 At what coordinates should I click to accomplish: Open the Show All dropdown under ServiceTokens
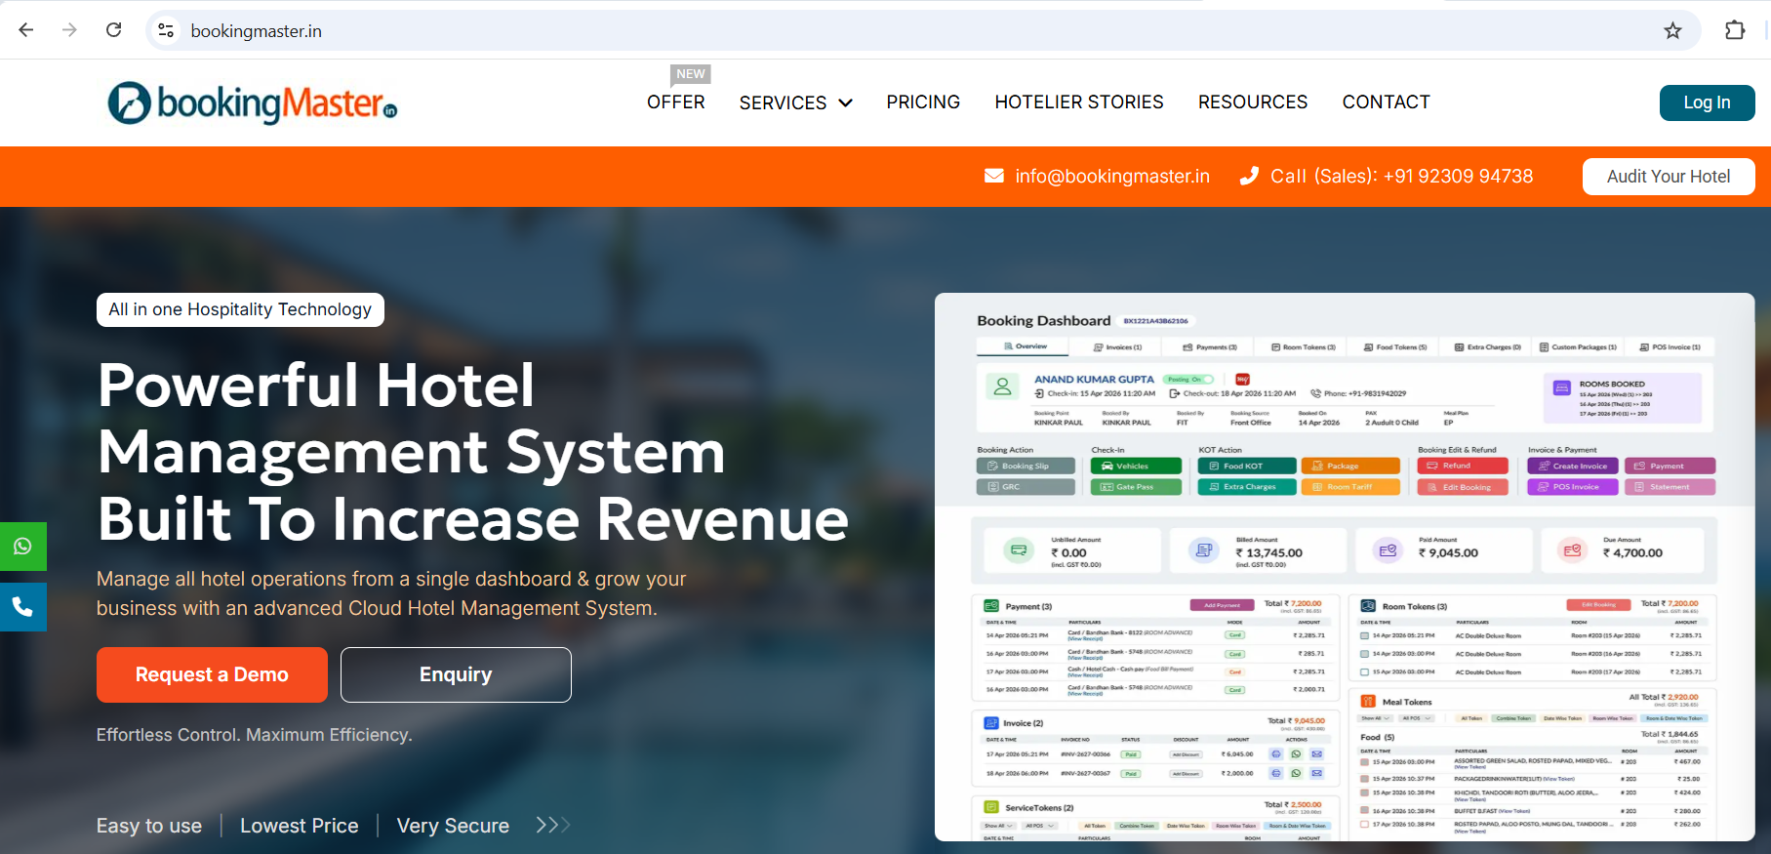(997, 826)
